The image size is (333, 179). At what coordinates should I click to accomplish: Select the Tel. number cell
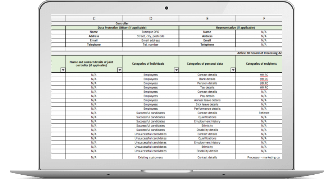pos(151,45)
